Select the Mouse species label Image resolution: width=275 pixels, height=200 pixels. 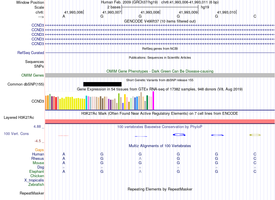point(38,163)
